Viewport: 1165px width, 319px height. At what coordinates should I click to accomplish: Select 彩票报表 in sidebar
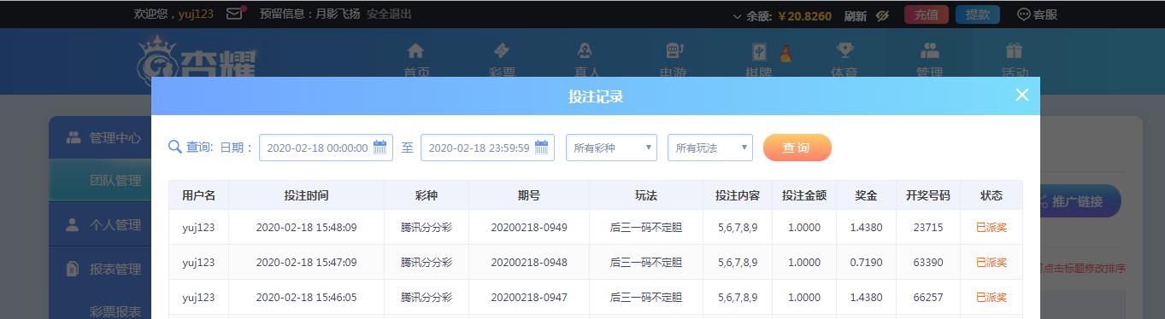[x=115, y=311]
